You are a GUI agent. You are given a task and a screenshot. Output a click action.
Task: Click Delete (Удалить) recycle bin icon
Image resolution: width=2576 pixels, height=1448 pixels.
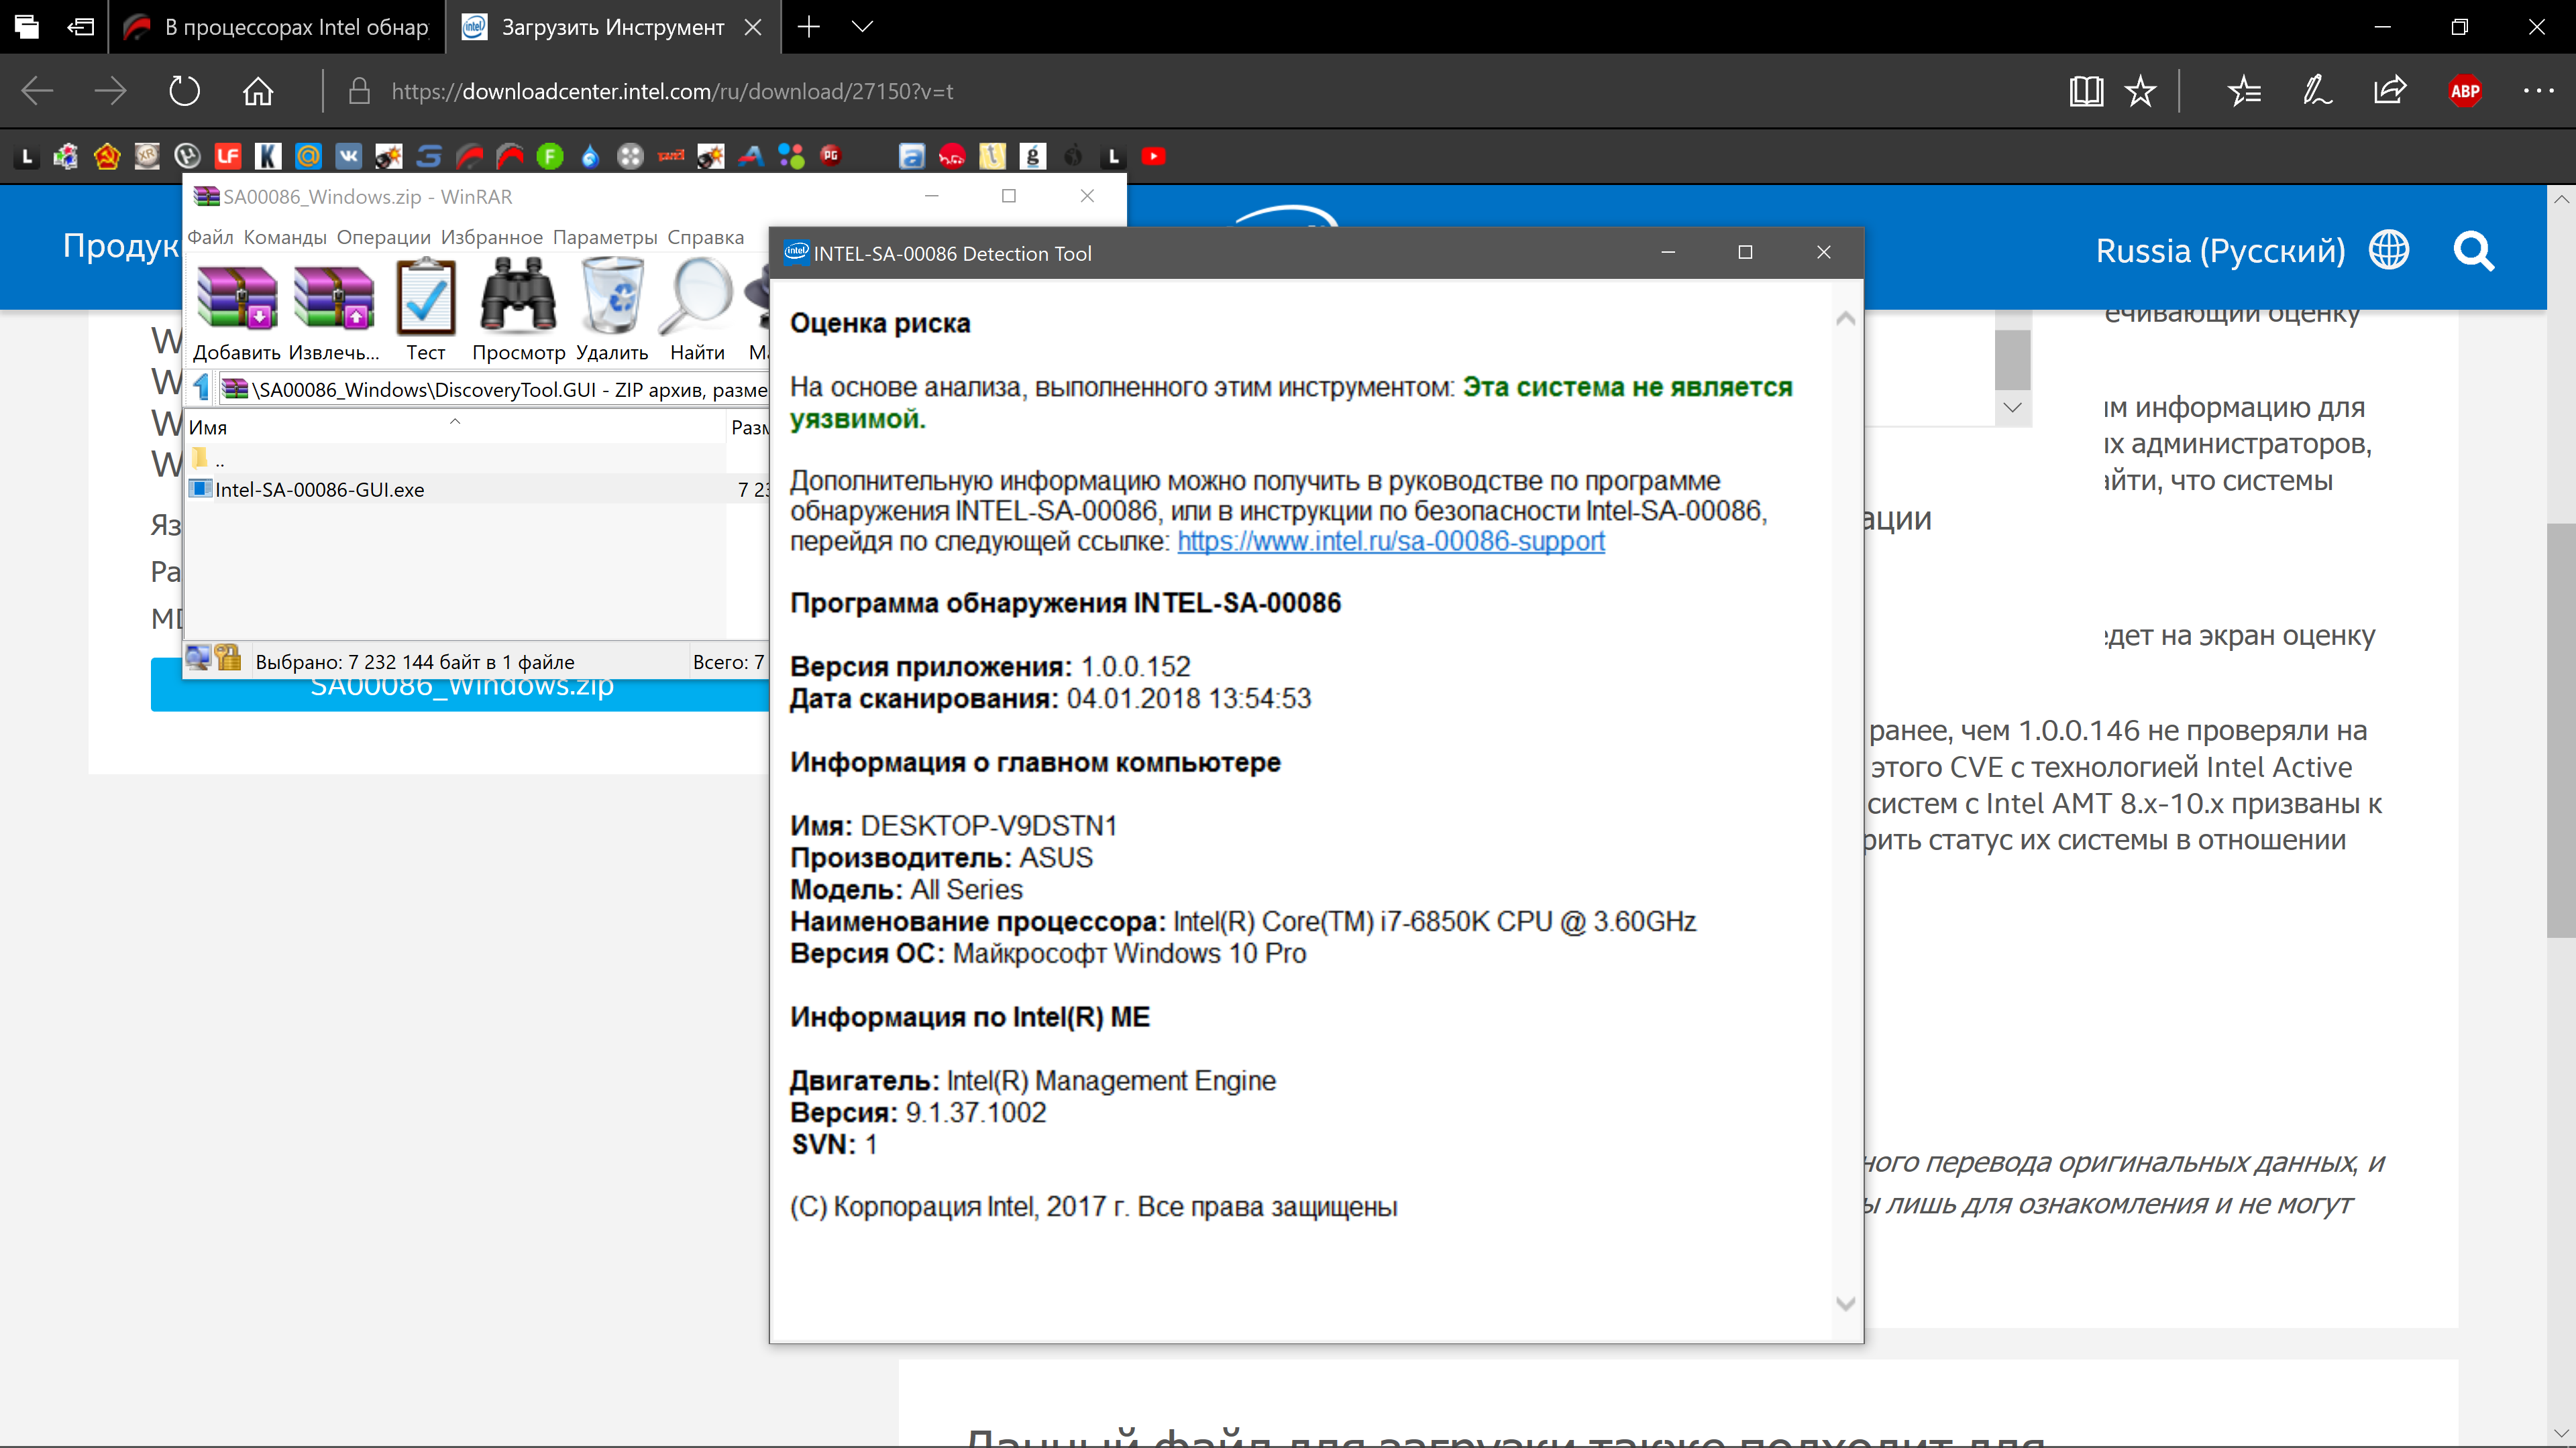coord(612,299)
